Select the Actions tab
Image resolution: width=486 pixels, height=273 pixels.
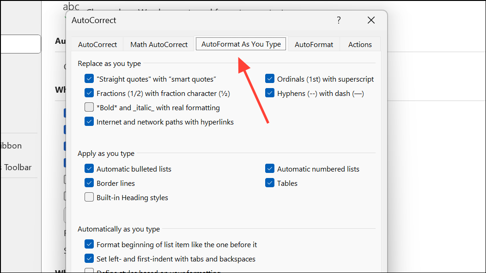click(x=360, y=44)
